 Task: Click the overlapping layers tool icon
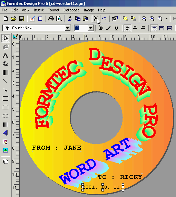tap(6, 161)
